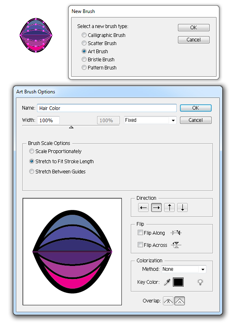
Task: Cancel the New Brush dialog
Action: coord(194,40)
